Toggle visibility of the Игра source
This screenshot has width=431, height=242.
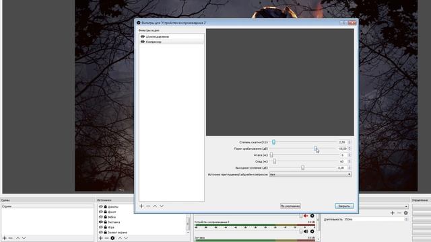click(x=101, y=227)
